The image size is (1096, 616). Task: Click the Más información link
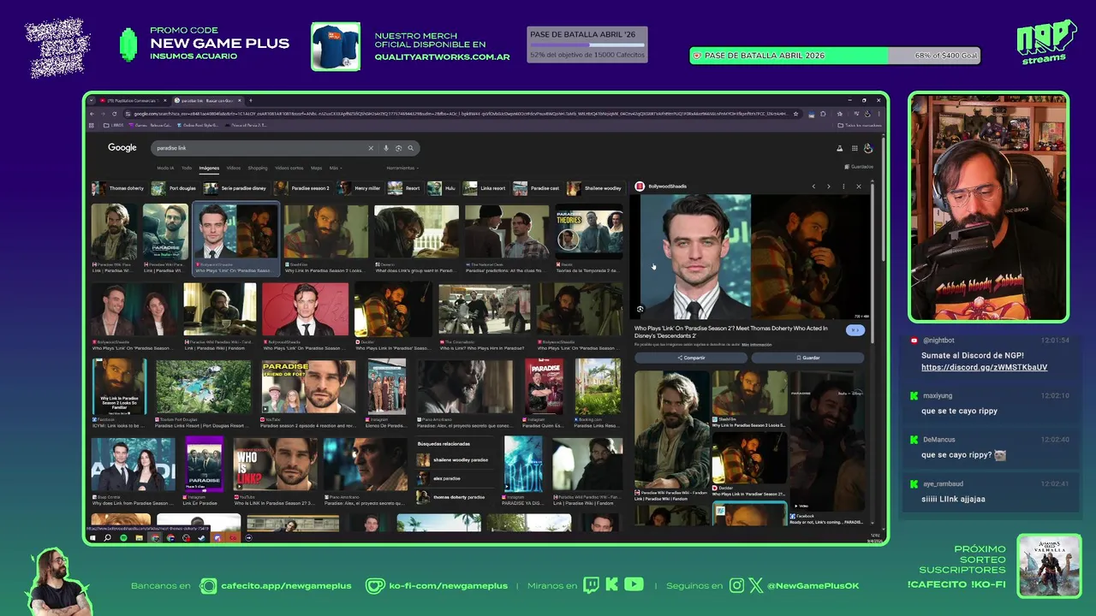coord(757,344)
